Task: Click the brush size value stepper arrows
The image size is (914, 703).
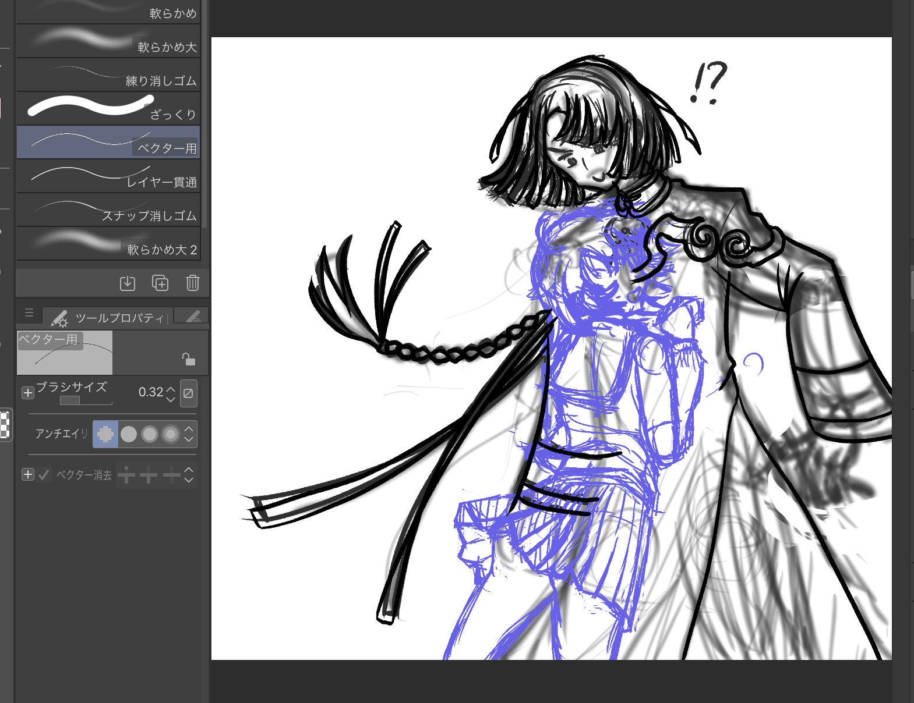Action: click(x=171, y=394)
